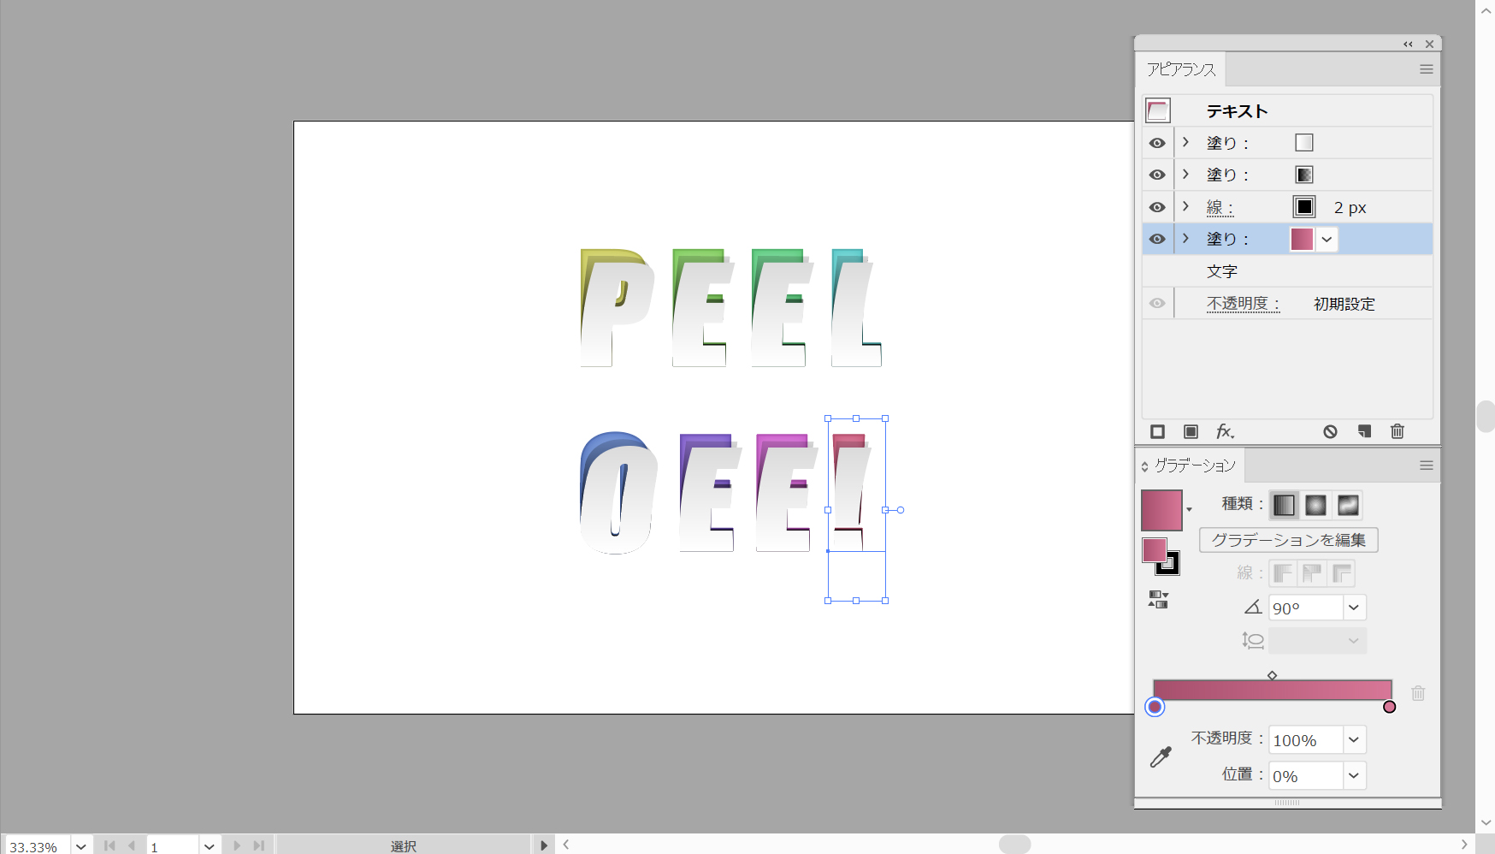The image size is (1495, 854).
Task: Toggle visibility of the highlighted pink fill row
Action: point(1157,240)
